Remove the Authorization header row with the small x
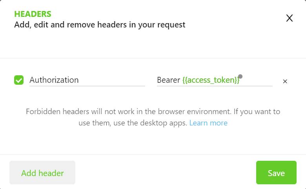Viewport: 306px width, 189px height. (285, 82)
